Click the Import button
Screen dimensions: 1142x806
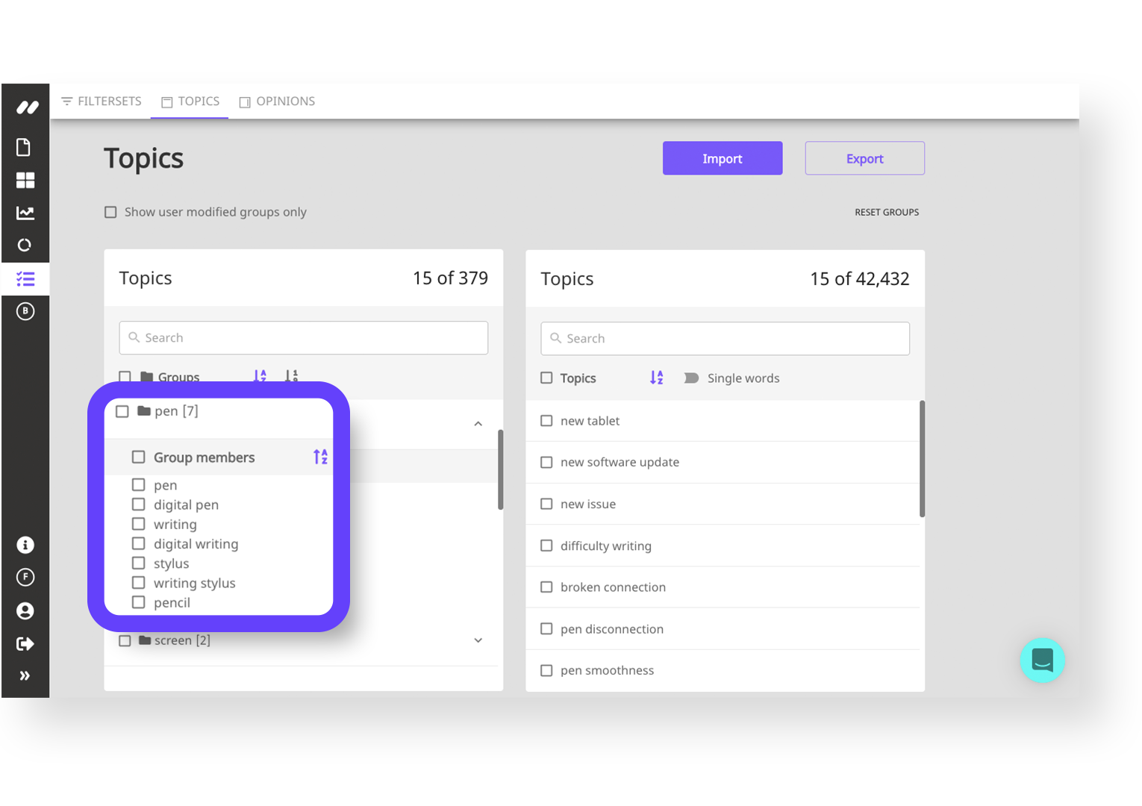click(721, 158)
